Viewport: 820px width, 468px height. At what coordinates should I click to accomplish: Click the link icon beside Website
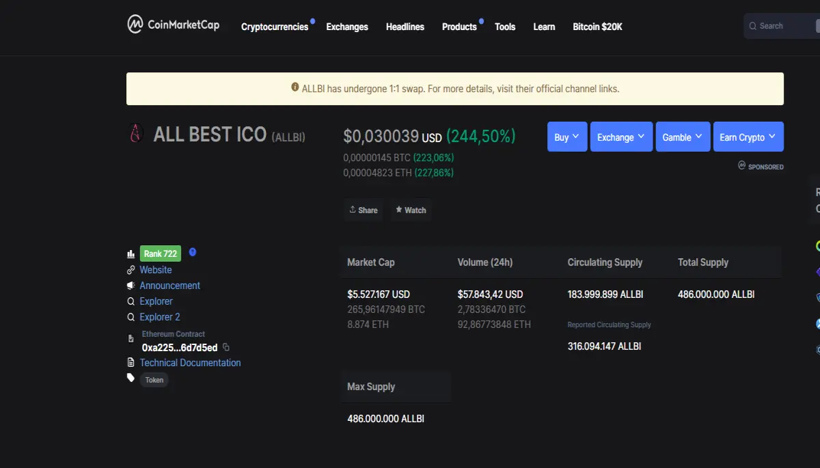tap(131, 270)
